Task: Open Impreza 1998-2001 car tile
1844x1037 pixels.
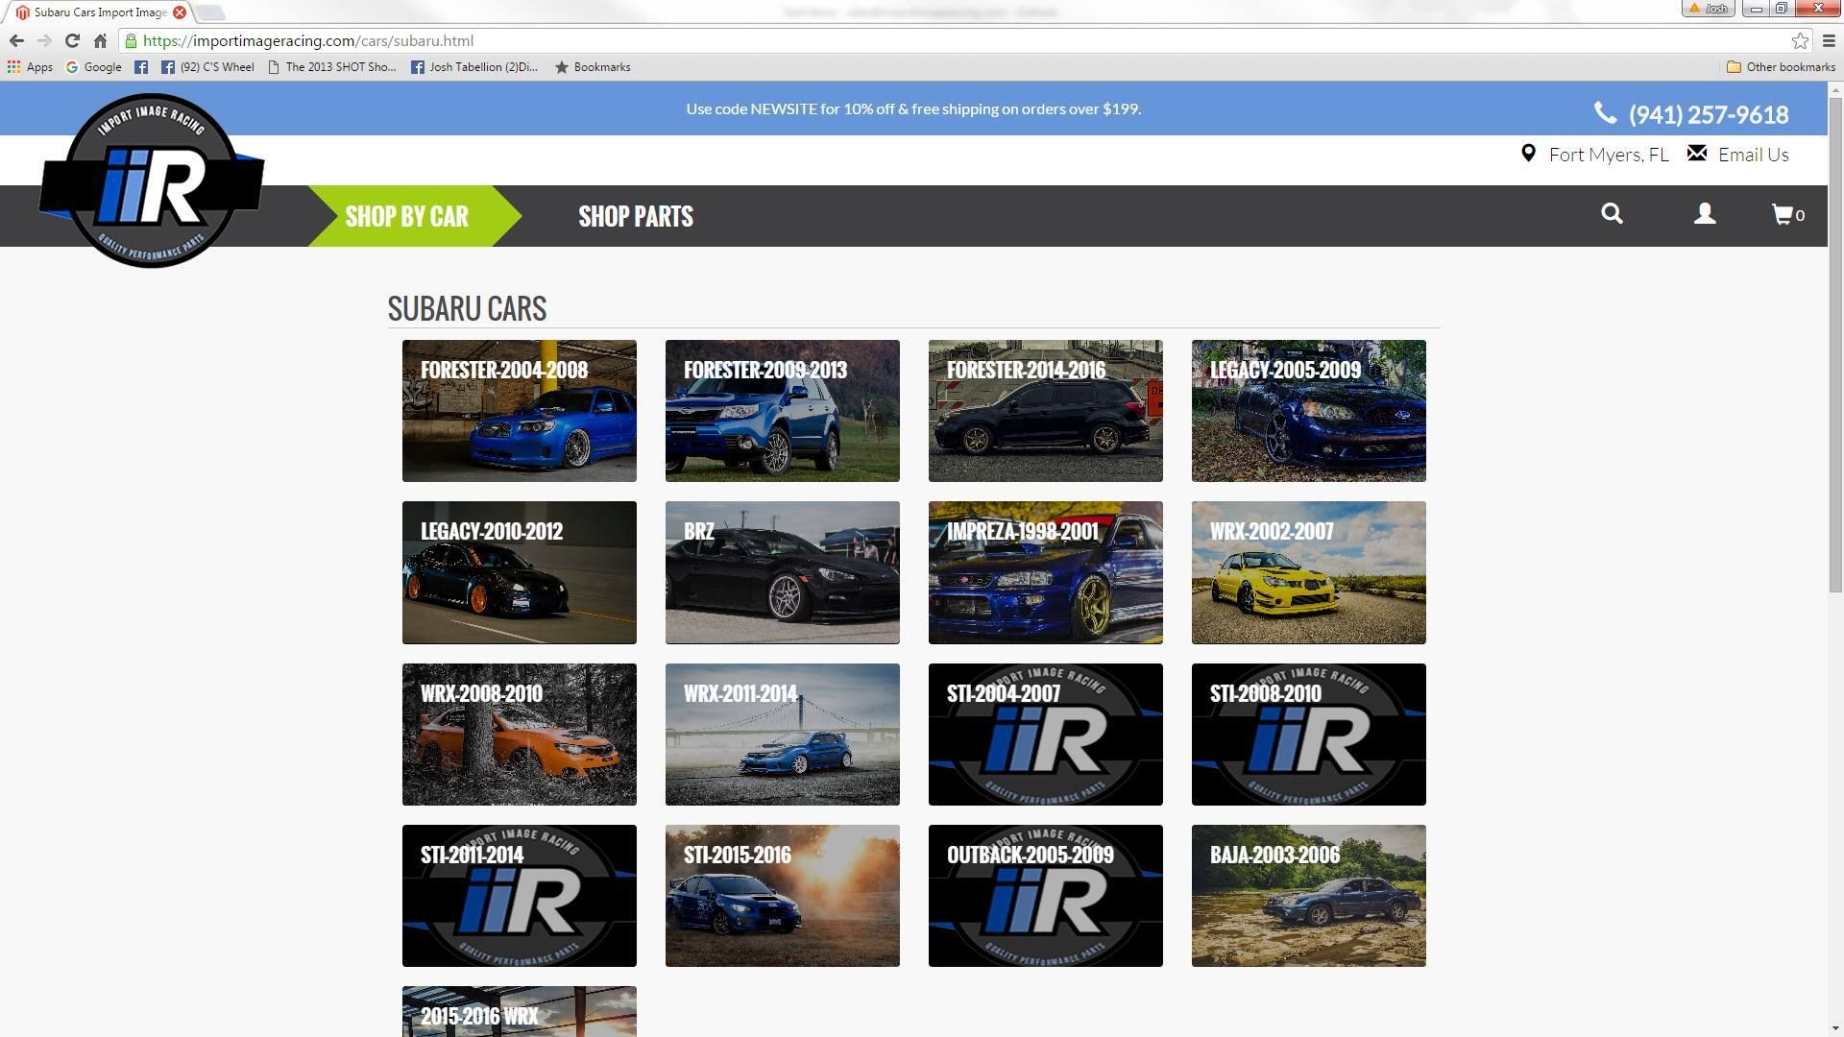Action: tap(1046, 572)
